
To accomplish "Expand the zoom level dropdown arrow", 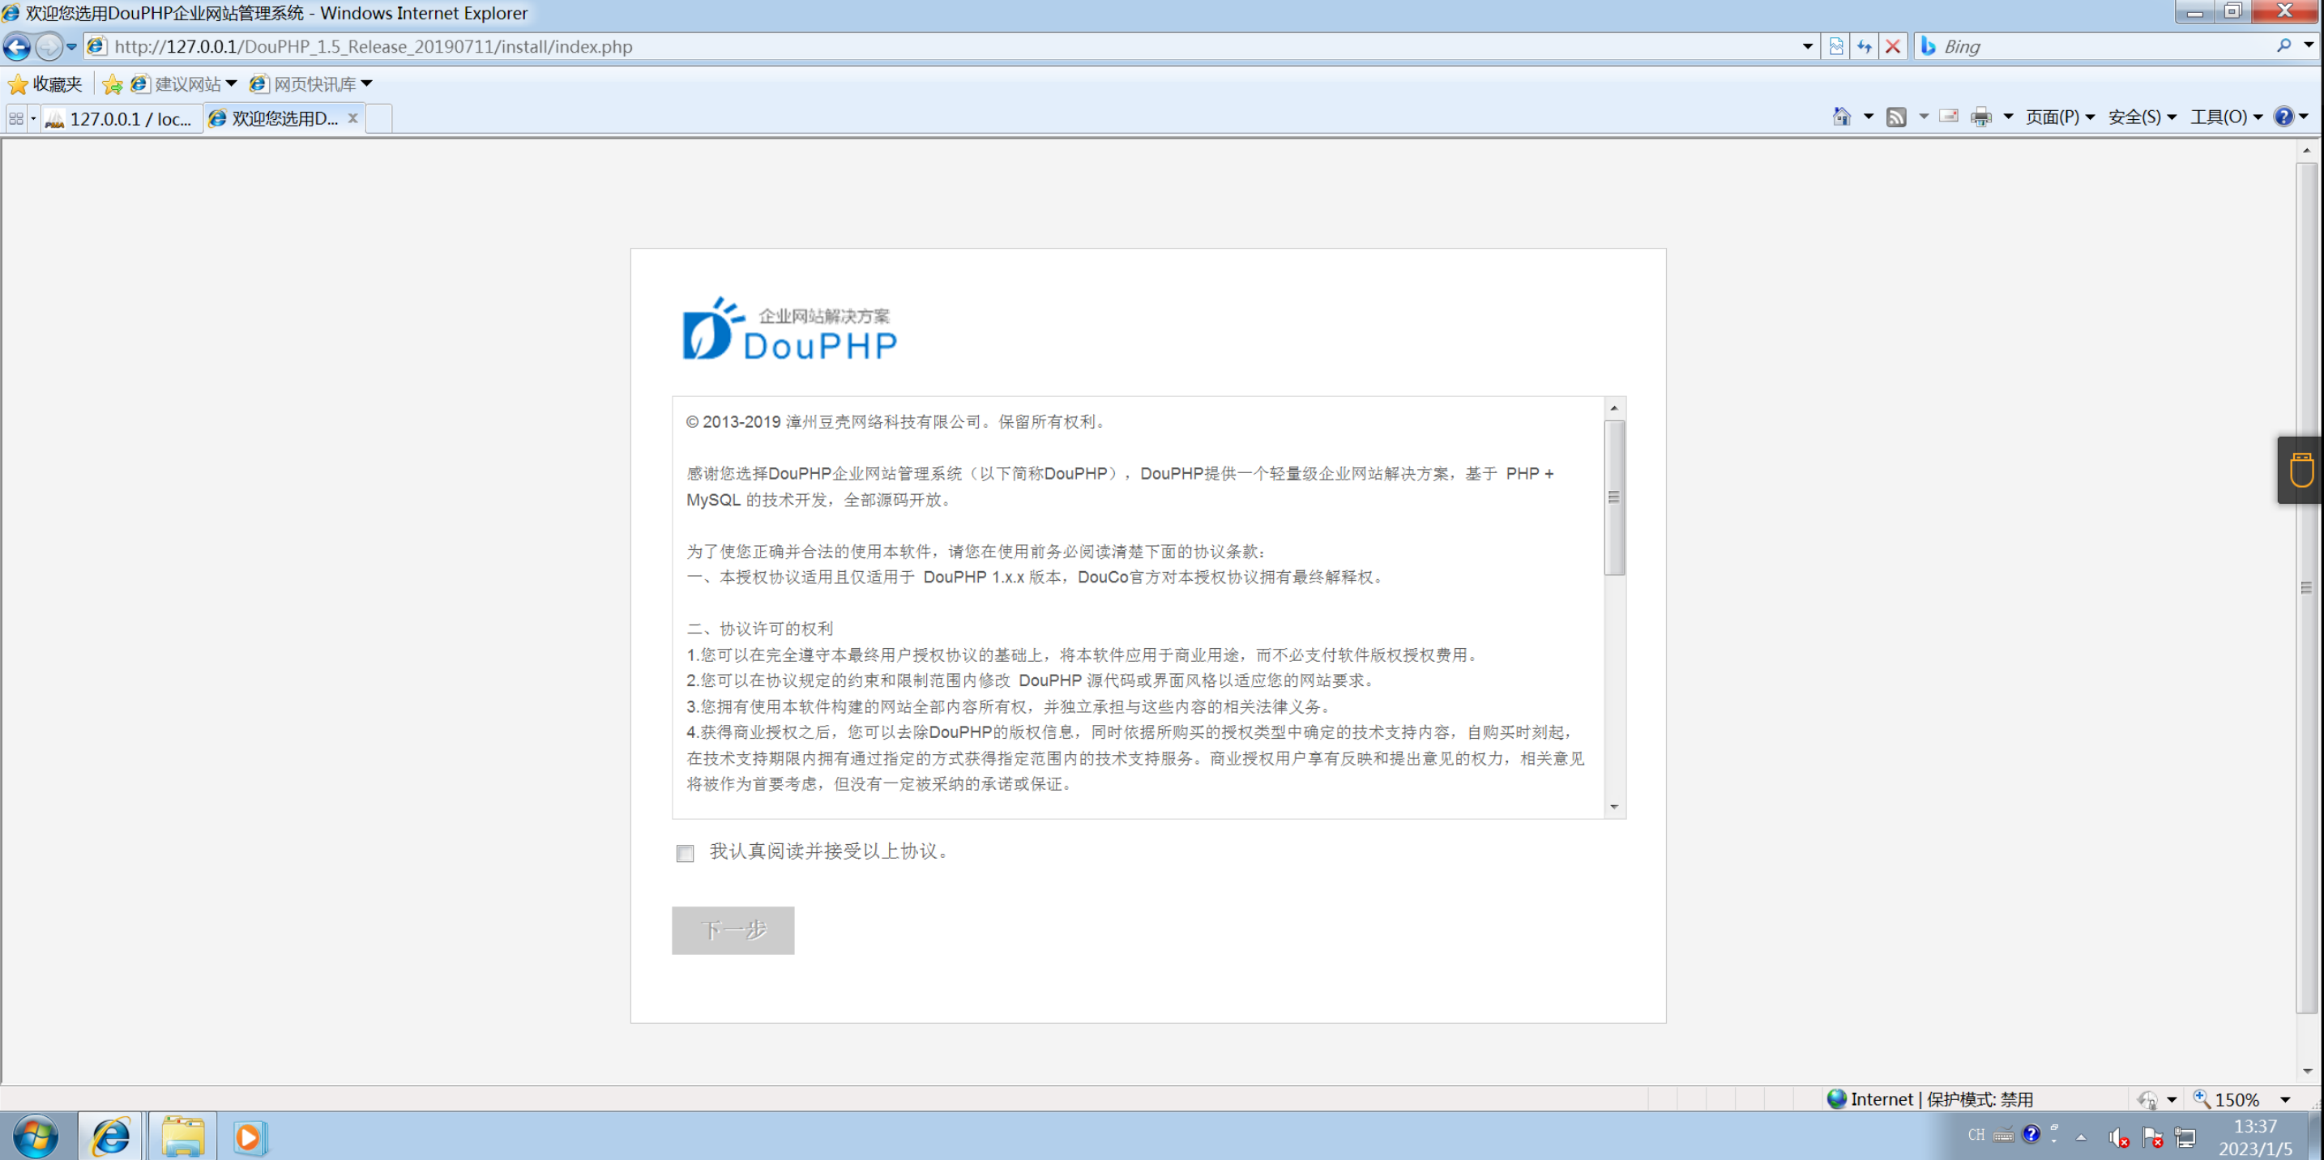I will [2285, 1098].
